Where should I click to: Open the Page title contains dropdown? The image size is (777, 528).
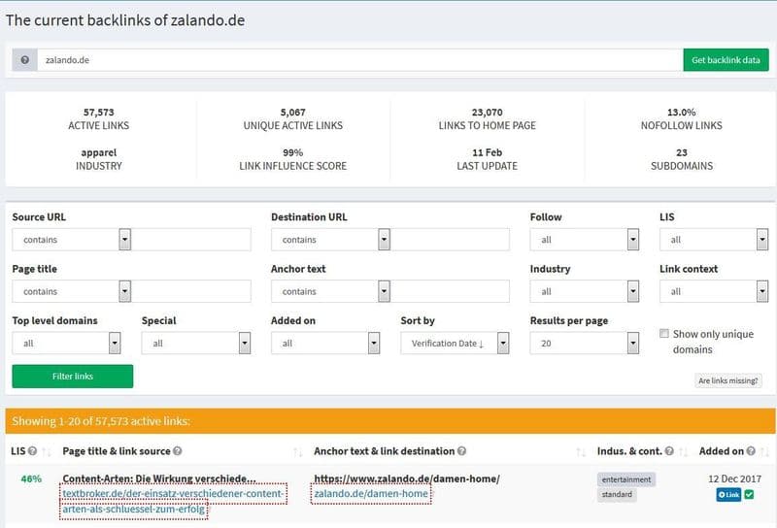click(71, 291)
